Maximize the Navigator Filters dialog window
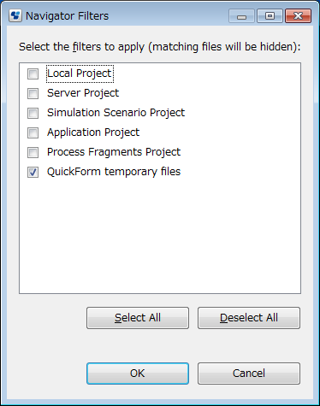The width and height of the screenshot is (320, 406). (x=270, y=16)
